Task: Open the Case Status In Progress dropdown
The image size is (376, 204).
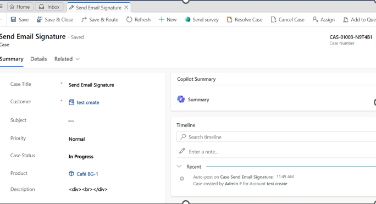Action: [x=81, y=157]
